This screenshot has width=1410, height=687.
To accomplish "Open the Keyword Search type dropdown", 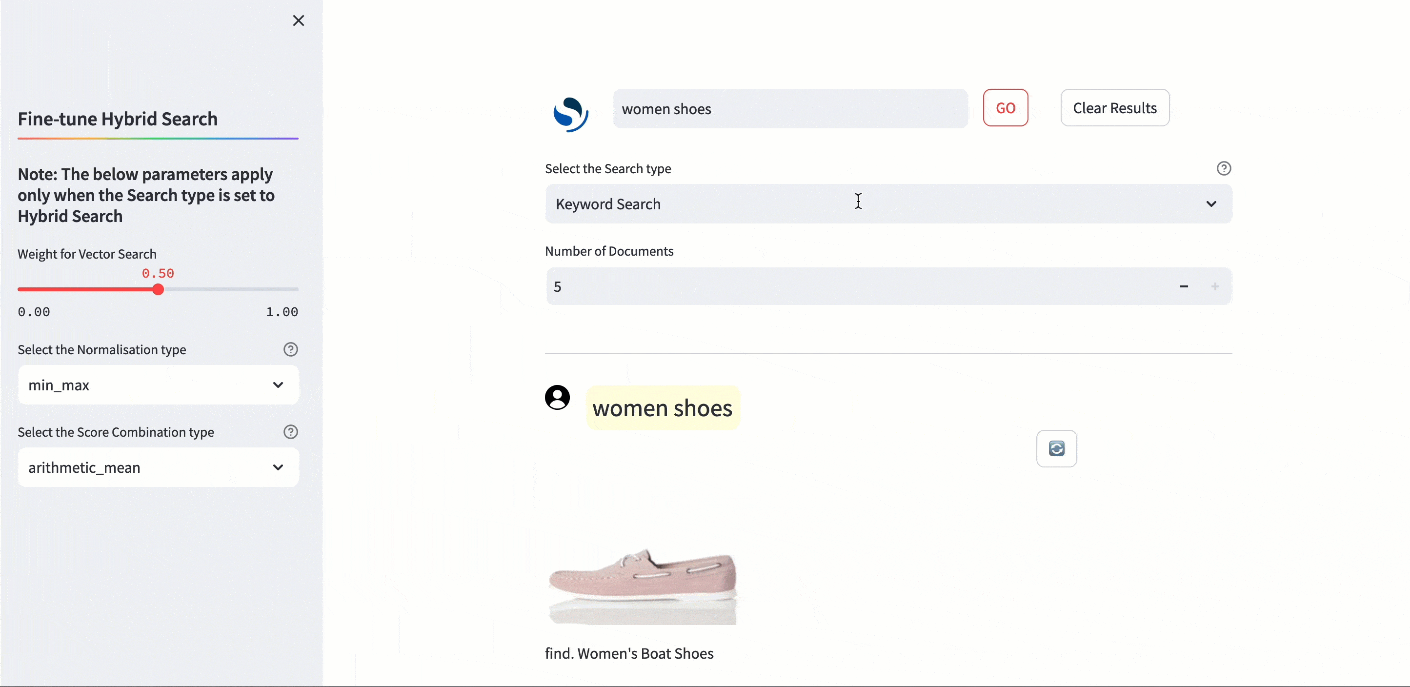I will [x=888, y=204].
